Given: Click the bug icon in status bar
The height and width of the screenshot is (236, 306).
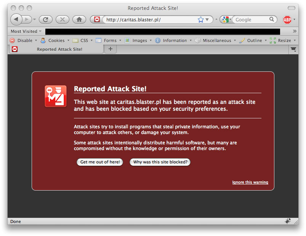Looking at the screenshot, I should [288, 221].
